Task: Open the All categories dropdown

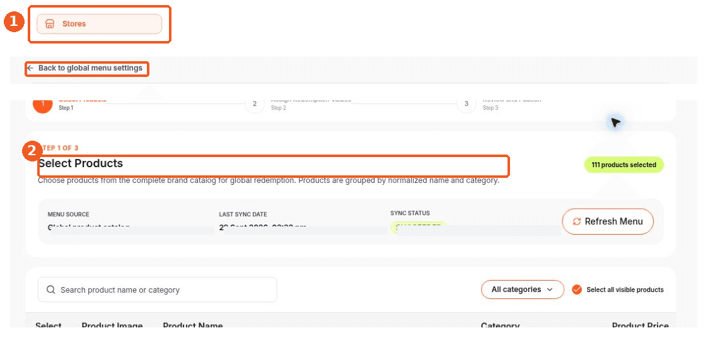Action: pos(523,290)
